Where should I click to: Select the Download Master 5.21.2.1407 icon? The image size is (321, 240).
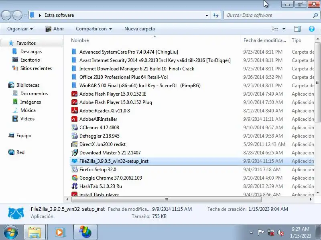[74, 153]
